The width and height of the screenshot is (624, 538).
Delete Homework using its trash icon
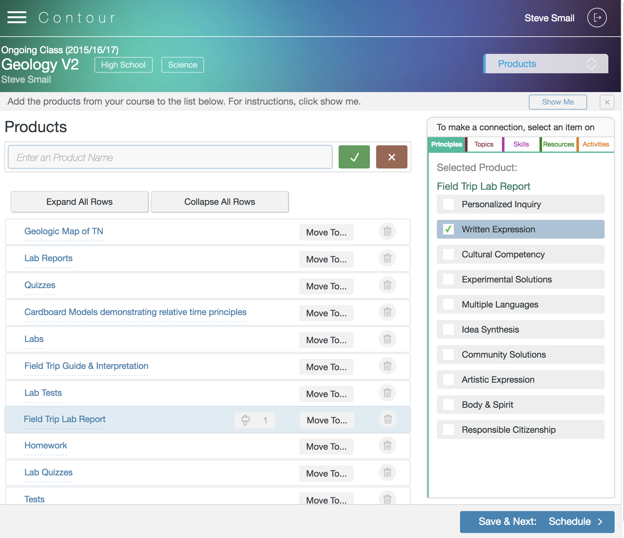(x=387, y=446)
